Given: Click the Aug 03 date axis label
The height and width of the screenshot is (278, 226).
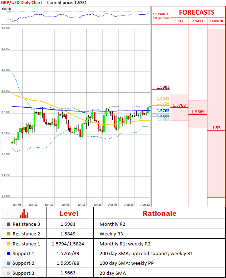Looking at the screenshot, I should pyautogui.click(x=113, y=205).
